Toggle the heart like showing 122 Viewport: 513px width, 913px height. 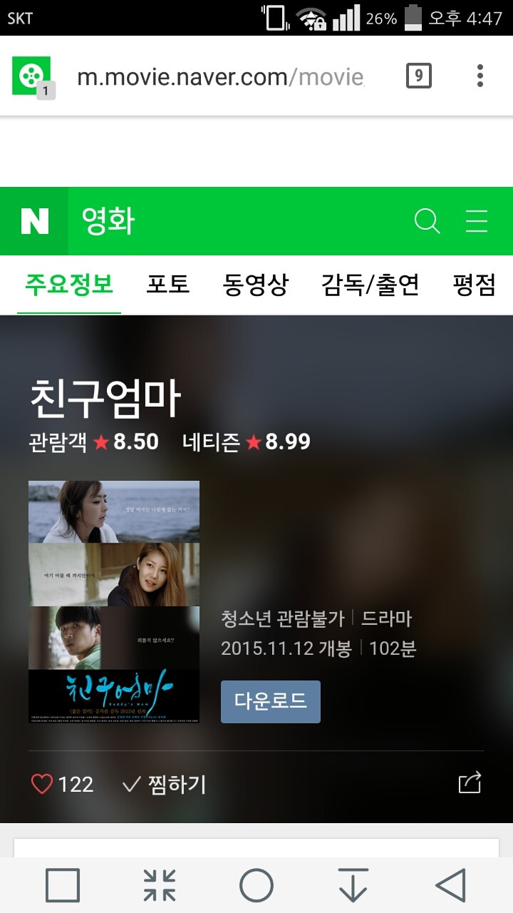(x=63, y=785)
